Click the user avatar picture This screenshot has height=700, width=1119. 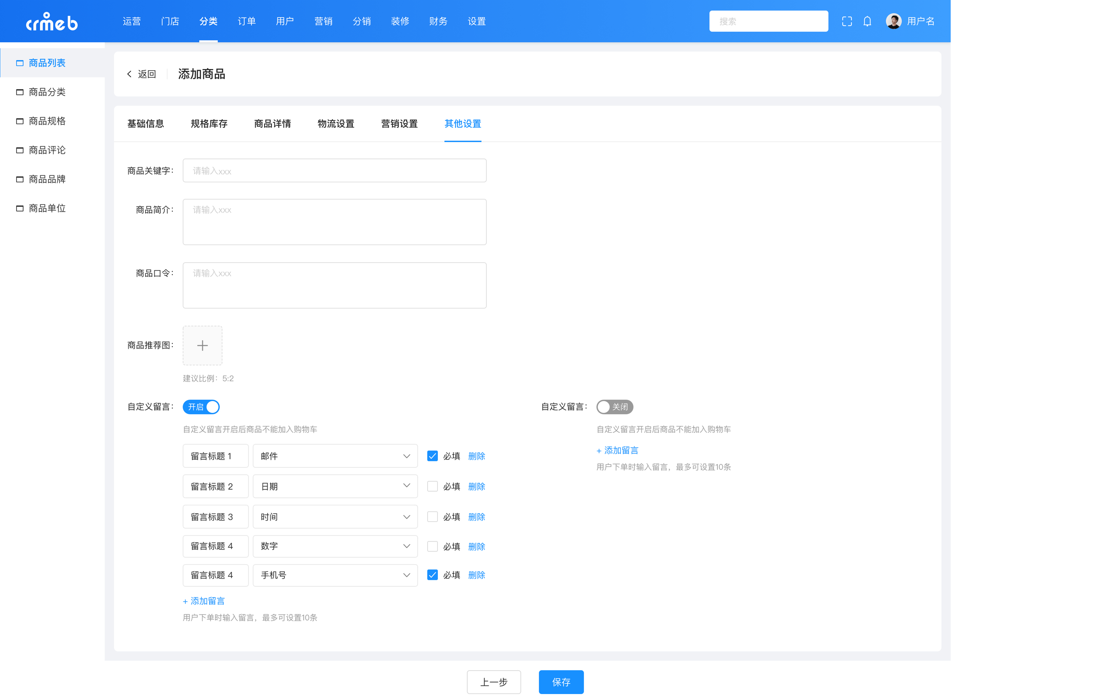coord(893,21)
